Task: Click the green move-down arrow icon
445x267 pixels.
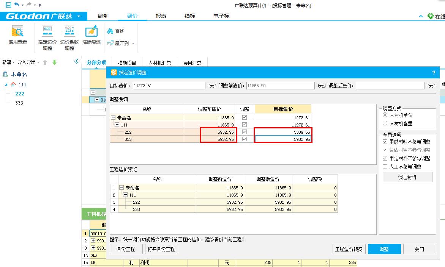Action: [55, 62]
